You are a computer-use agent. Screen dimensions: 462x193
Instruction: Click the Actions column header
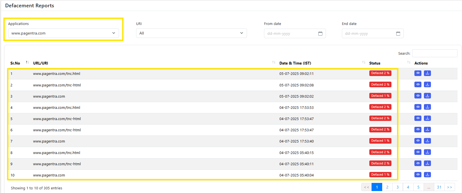(x=421, y=63)
